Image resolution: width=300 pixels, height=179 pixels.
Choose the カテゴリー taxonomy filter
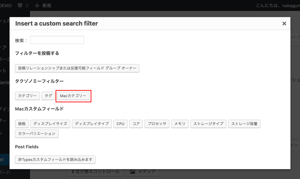pyautogui.click(x=27, y=96)
